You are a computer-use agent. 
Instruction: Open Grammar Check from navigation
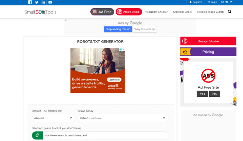(x=182, y=12)
